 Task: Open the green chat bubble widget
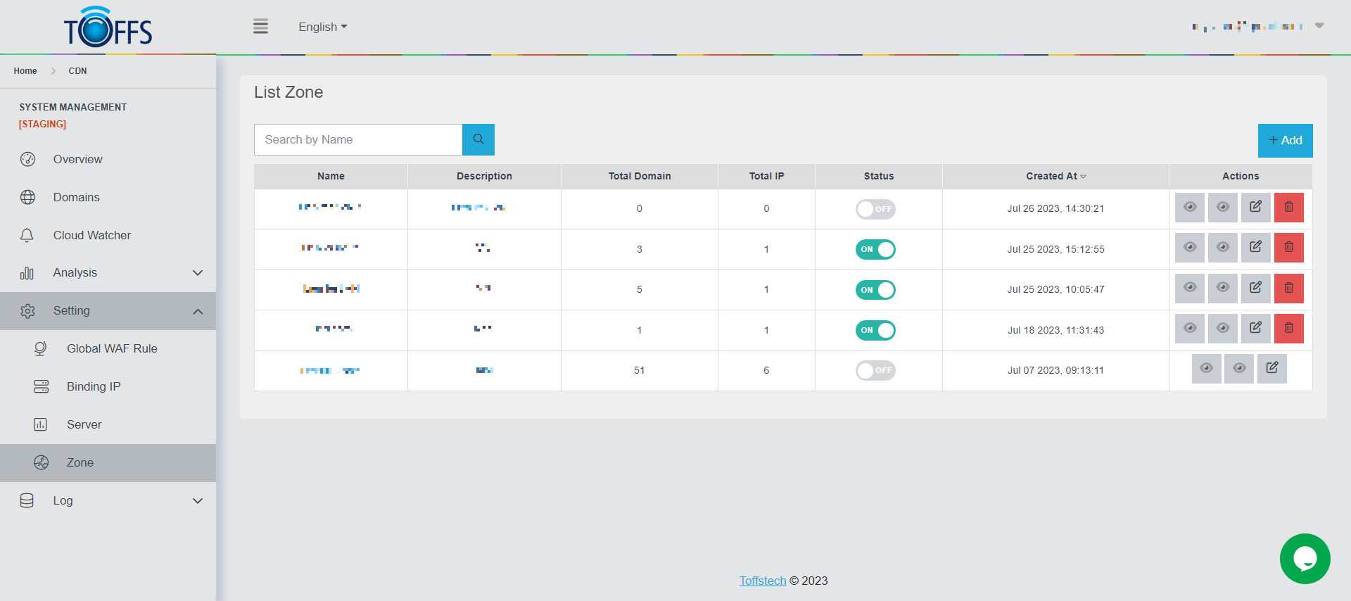click(x=1305, y=559)
